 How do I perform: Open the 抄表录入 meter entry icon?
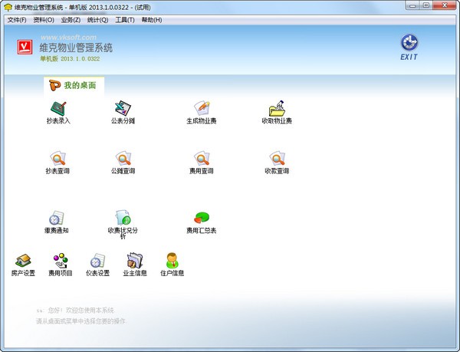click(58, 108)
